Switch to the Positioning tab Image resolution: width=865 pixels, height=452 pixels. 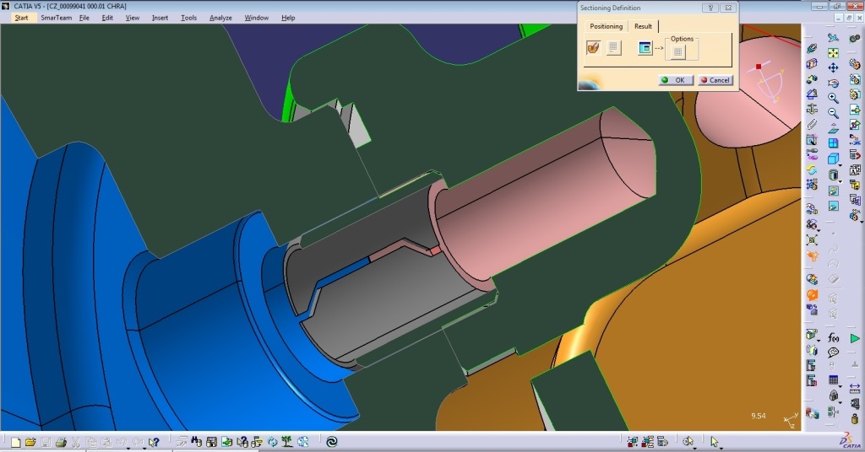click(x=606, y=26)
